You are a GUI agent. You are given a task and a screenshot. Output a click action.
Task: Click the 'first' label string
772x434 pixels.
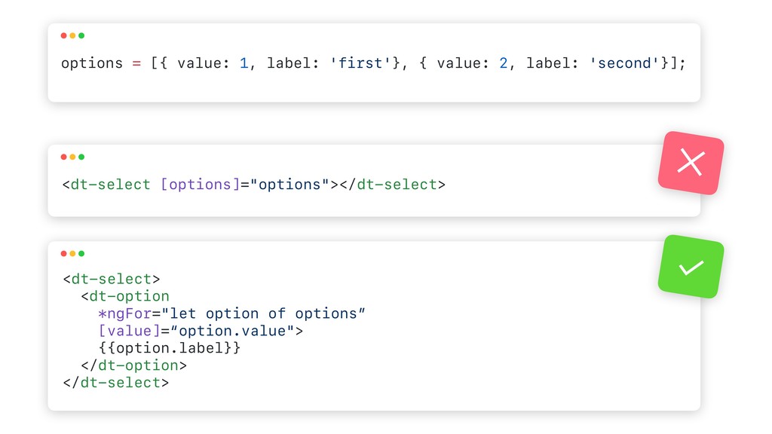(360, 63)
